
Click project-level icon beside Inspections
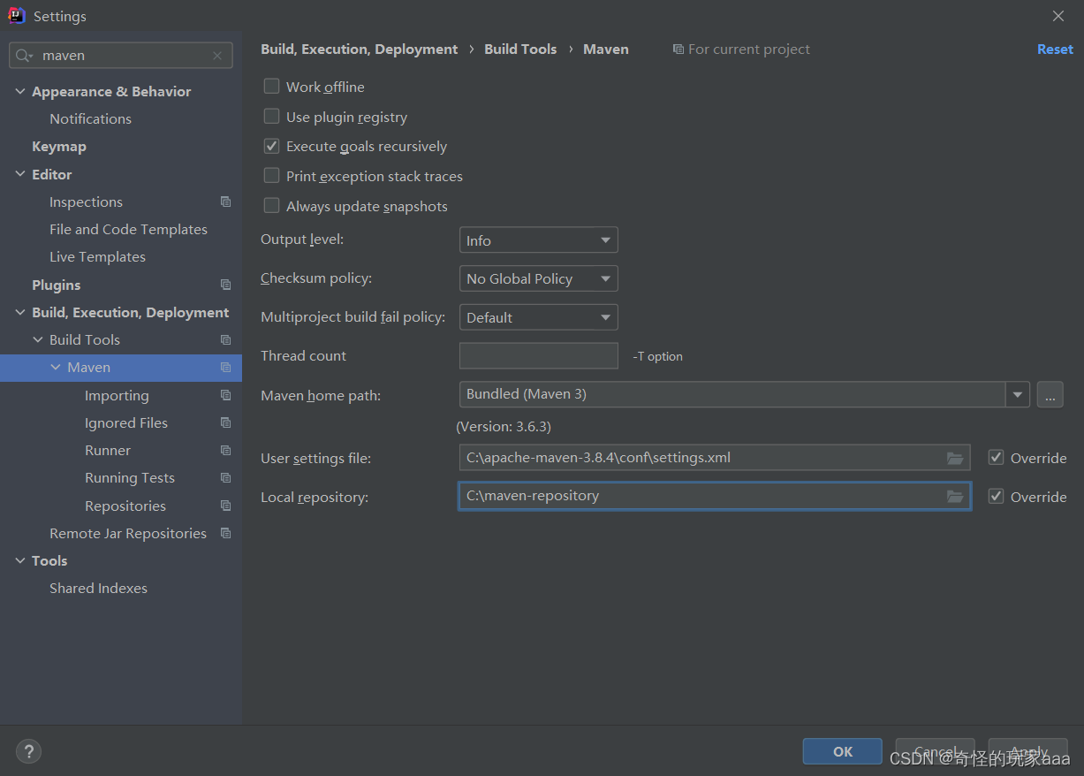(226, 202)
